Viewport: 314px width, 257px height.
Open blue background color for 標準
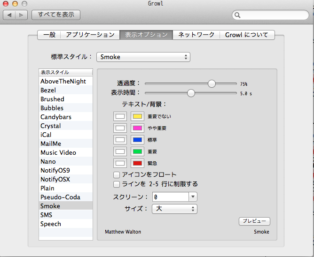point(137,140)
